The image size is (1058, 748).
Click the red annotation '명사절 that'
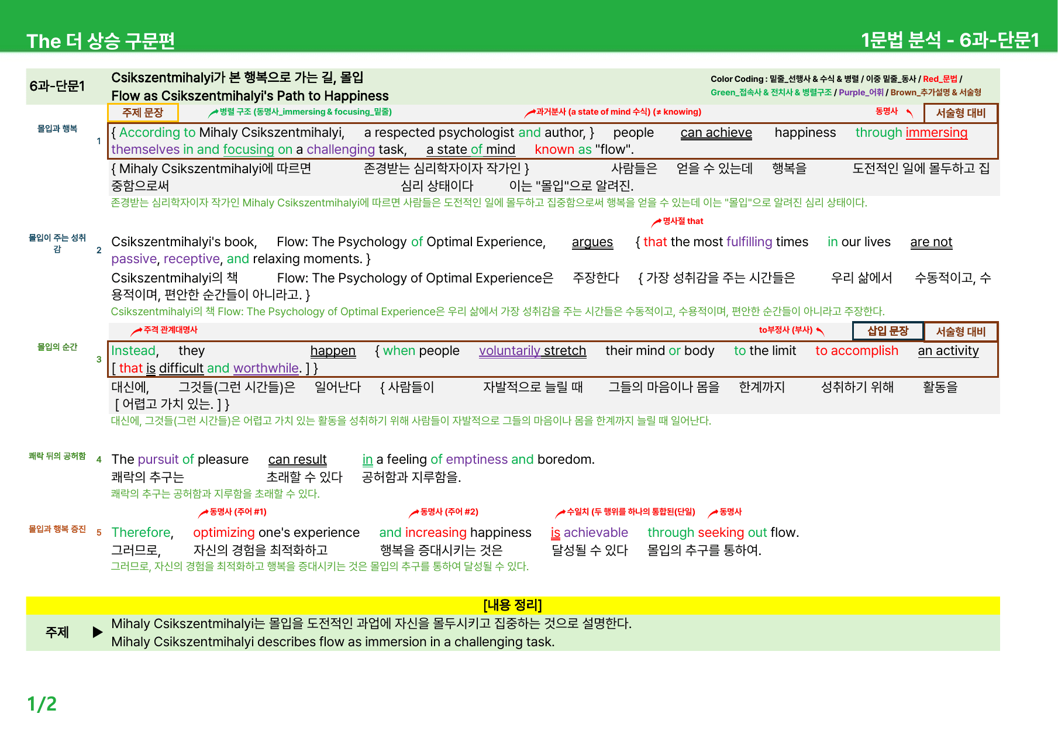pos(683,221)
